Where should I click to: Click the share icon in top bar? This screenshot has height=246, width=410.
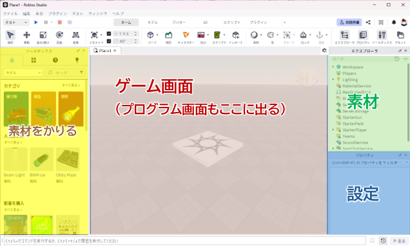tap(368, 23)
